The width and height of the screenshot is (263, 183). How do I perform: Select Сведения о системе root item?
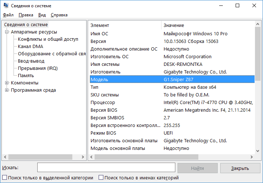[26, 25]
